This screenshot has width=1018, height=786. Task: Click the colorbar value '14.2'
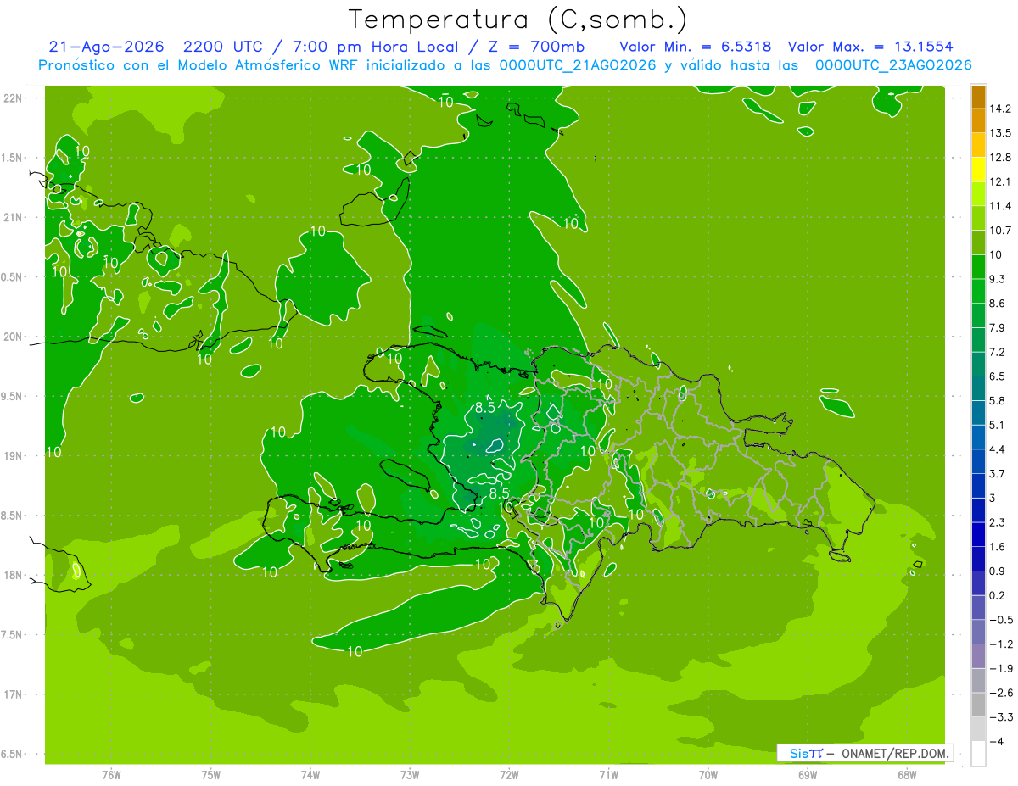tap(1001, 109)
